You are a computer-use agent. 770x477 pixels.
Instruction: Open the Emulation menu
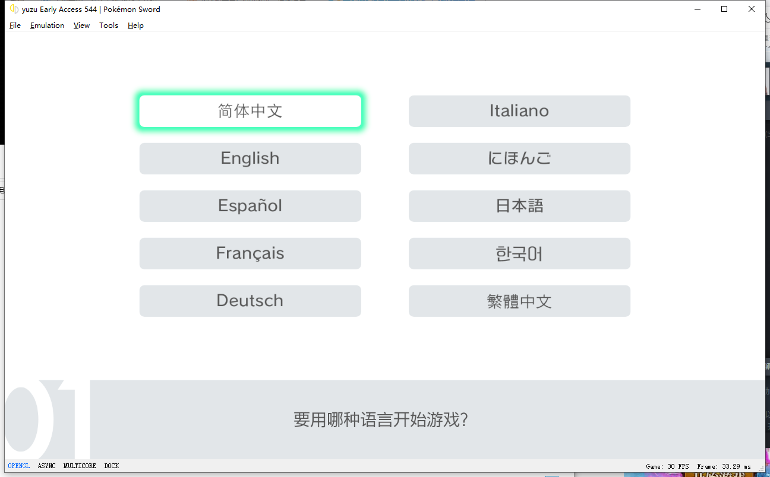[x=47, y=26]
